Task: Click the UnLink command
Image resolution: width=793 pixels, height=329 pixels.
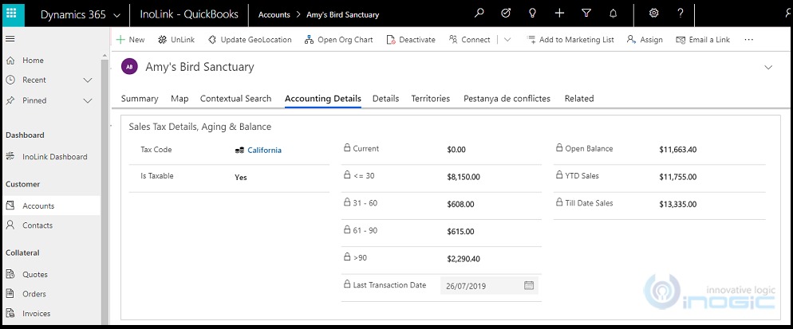Action: (176, 39)
